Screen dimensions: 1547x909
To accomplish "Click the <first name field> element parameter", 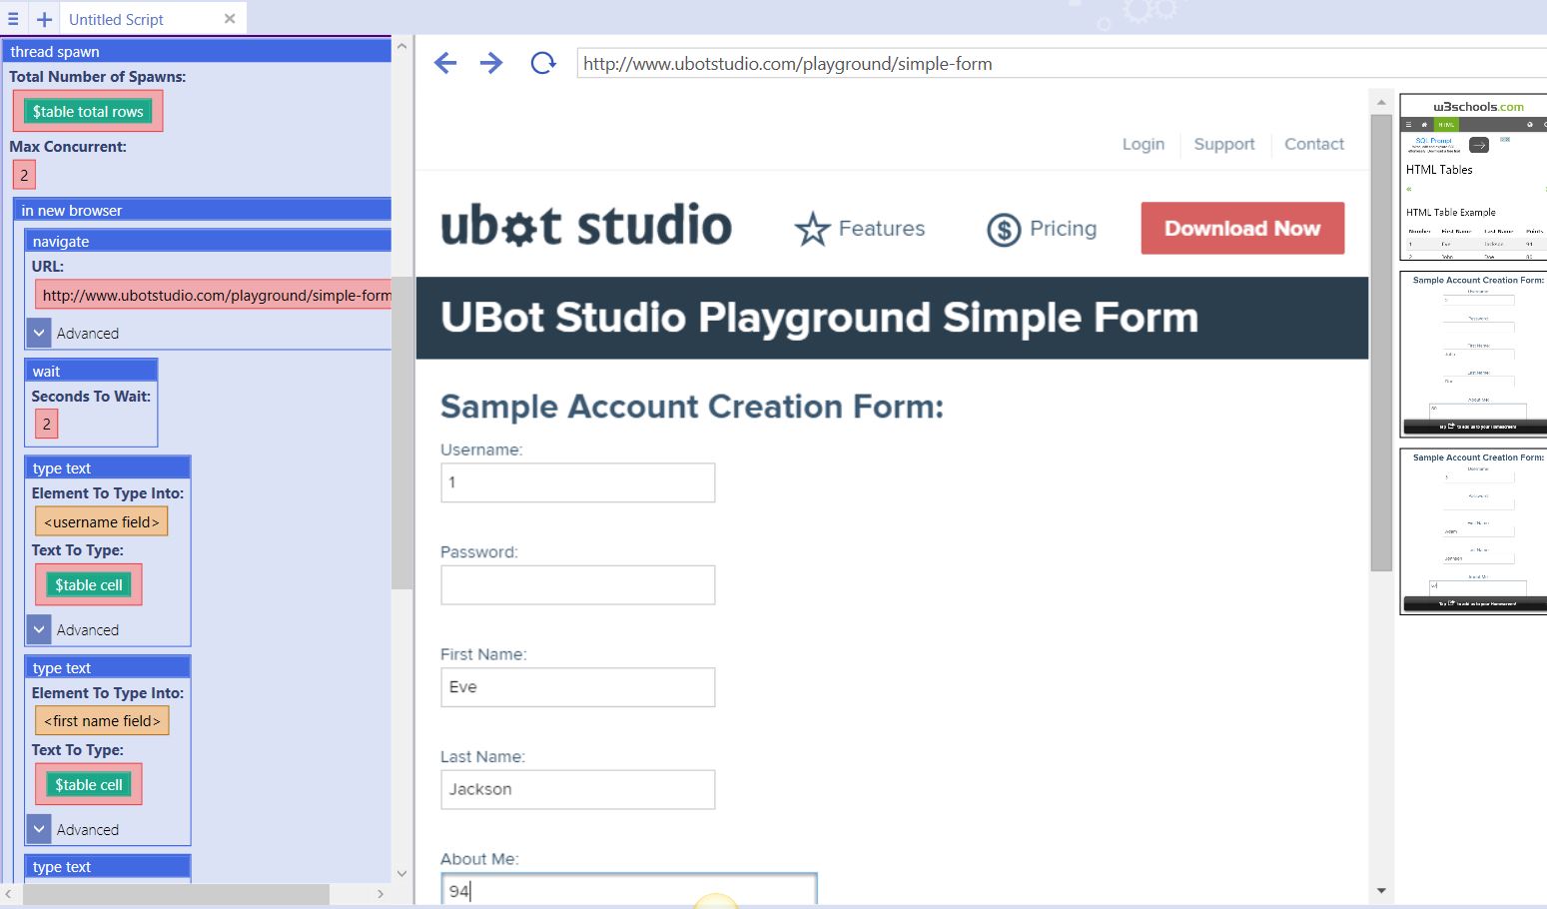I will pyautogui.click(x=102, y=720).
